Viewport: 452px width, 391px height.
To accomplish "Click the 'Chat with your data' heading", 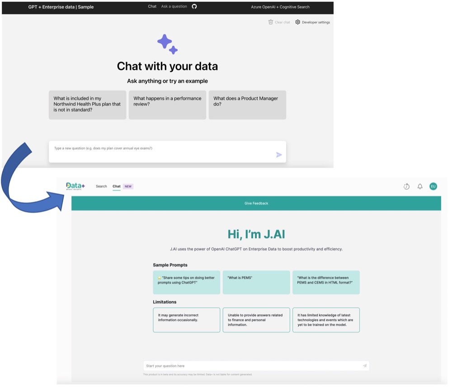I will (167, 66).
